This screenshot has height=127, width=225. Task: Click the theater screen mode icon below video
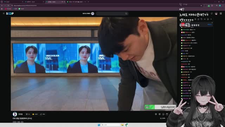click(x=167, y=114)
